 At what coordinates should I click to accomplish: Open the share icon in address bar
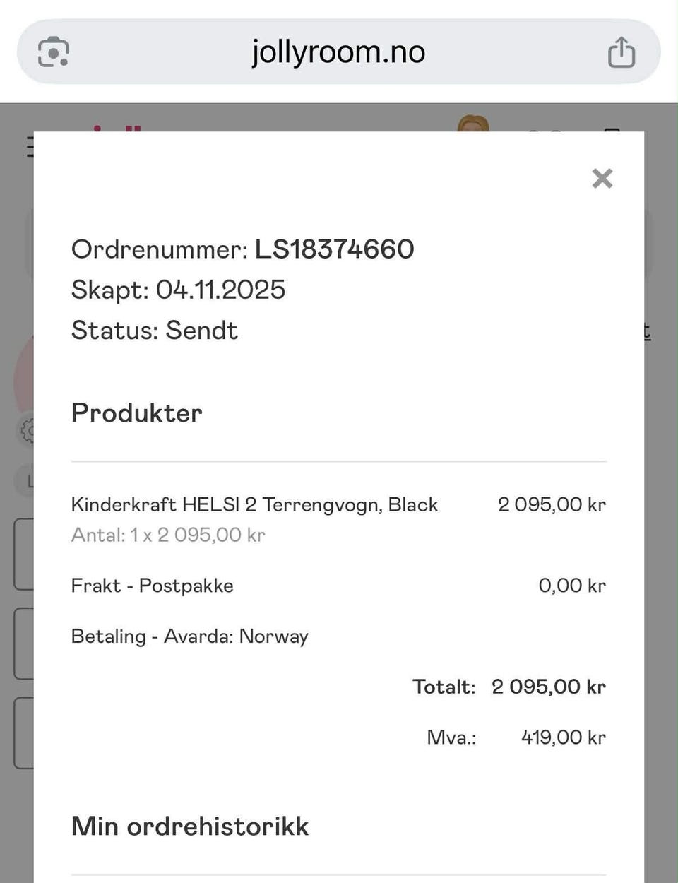(621, 52)
